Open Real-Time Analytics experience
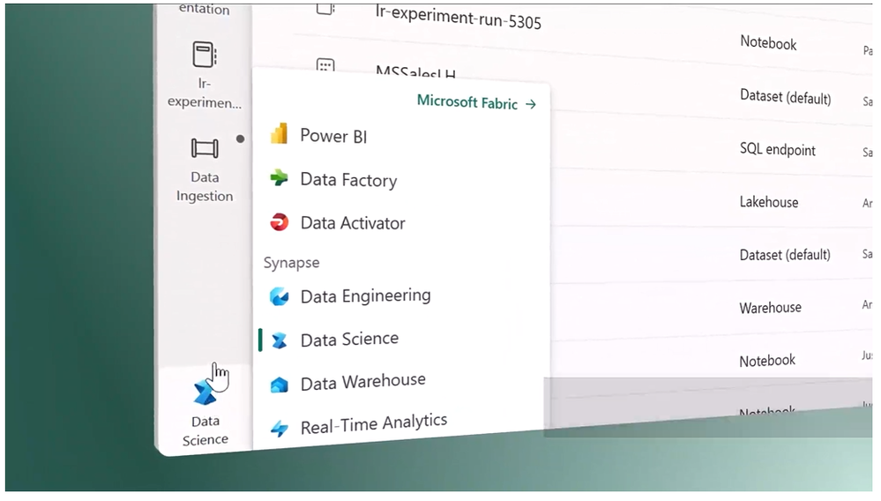This screenshot has height=501, width=881. [x=374, y=424]
